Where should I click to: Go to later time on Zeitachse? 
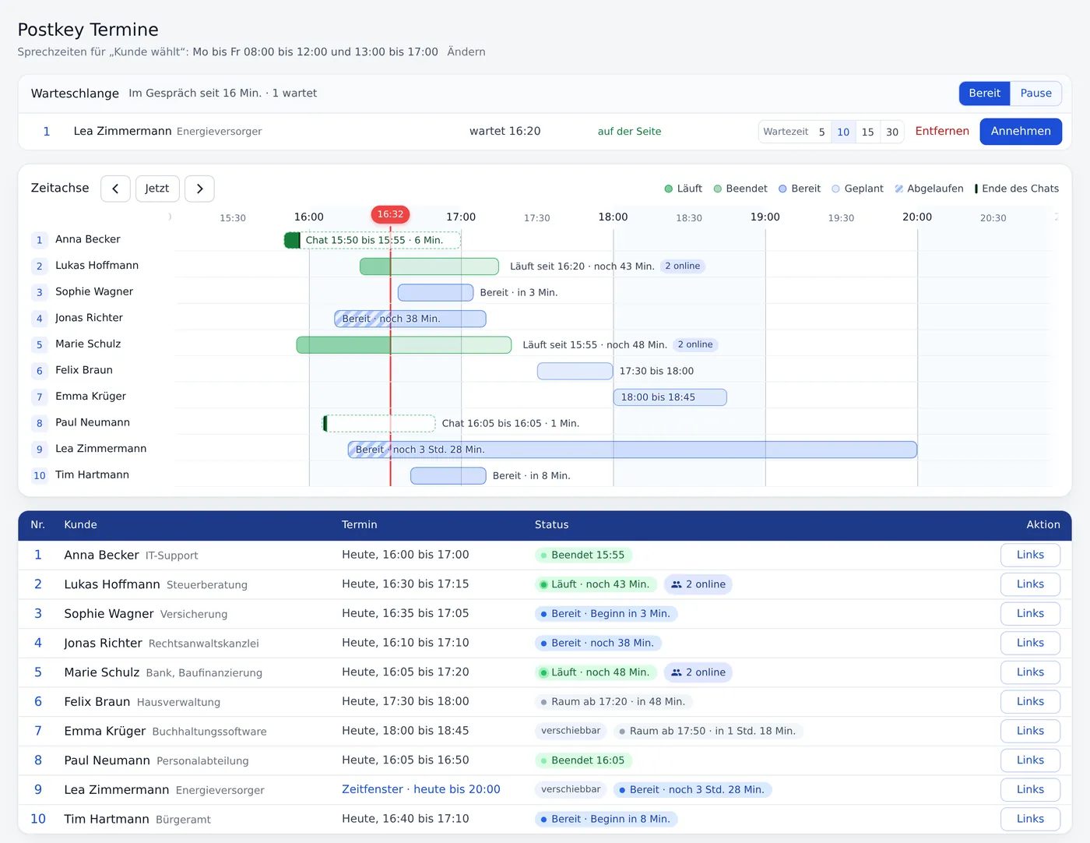click(x=199, y=189)
